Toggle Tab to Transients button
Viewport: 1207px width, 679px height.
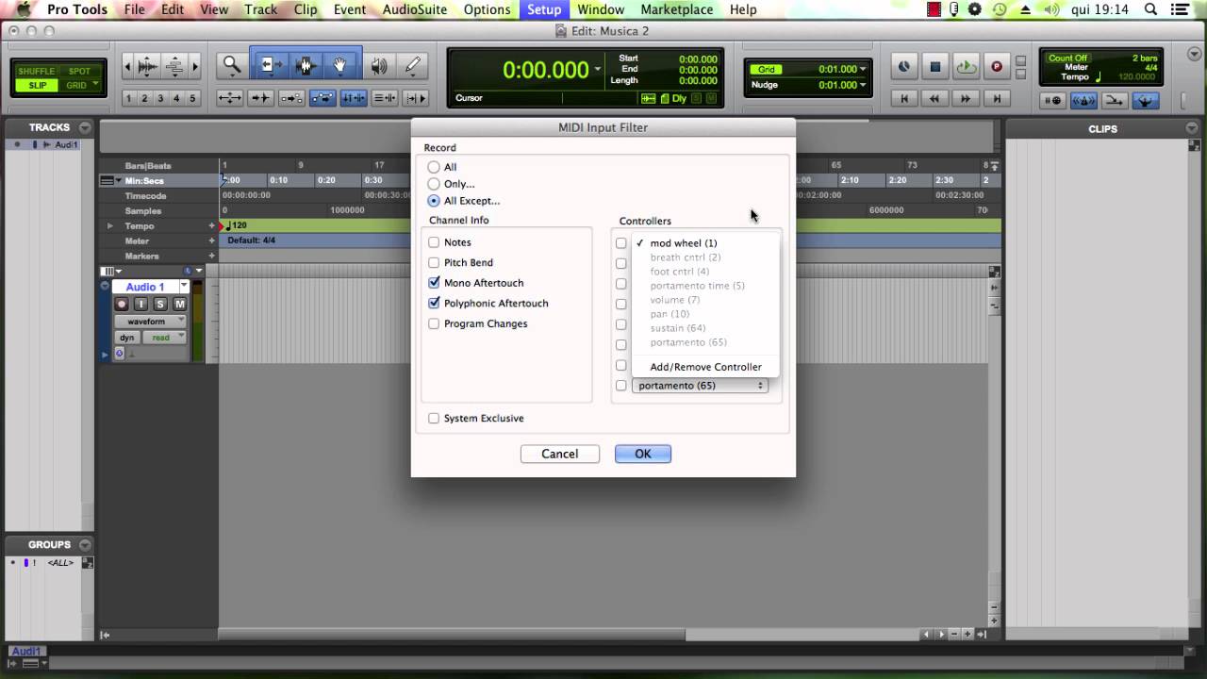tap(261, 97)
